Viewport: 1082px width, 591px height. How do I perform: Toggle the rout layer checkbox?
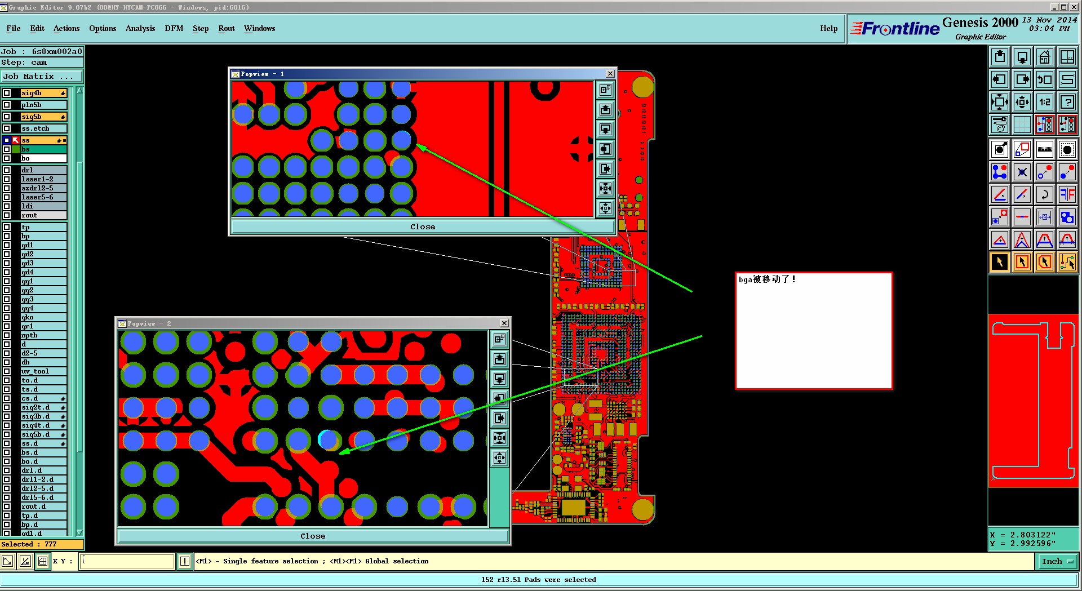tap(7, 215)
